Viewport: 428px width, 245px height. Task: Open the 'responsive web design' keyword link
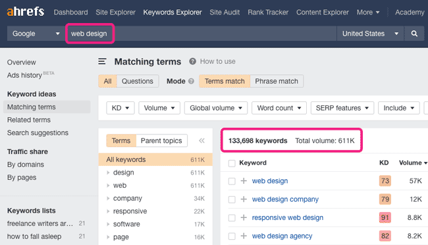288,217
